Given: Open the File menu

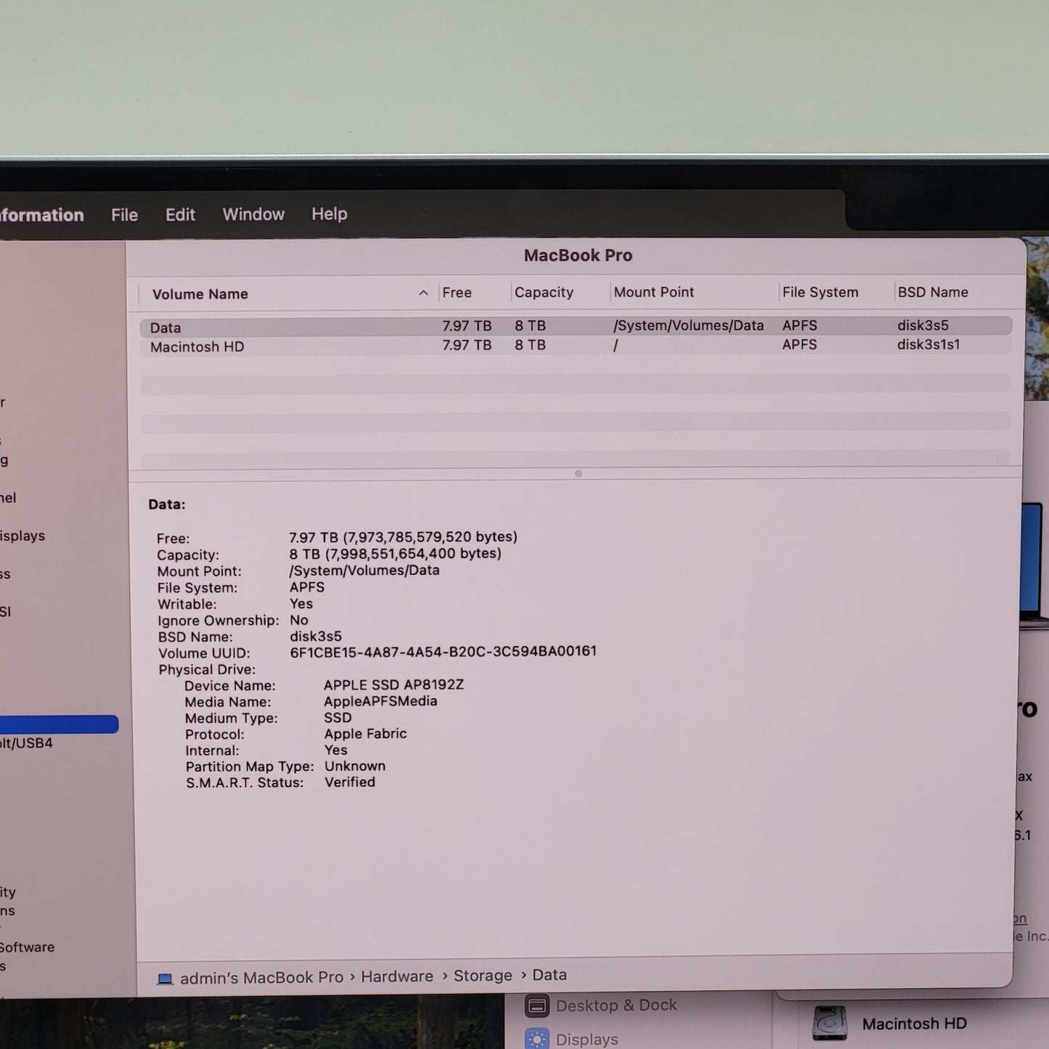Looking at the screenshot, I should pos(124,215).
